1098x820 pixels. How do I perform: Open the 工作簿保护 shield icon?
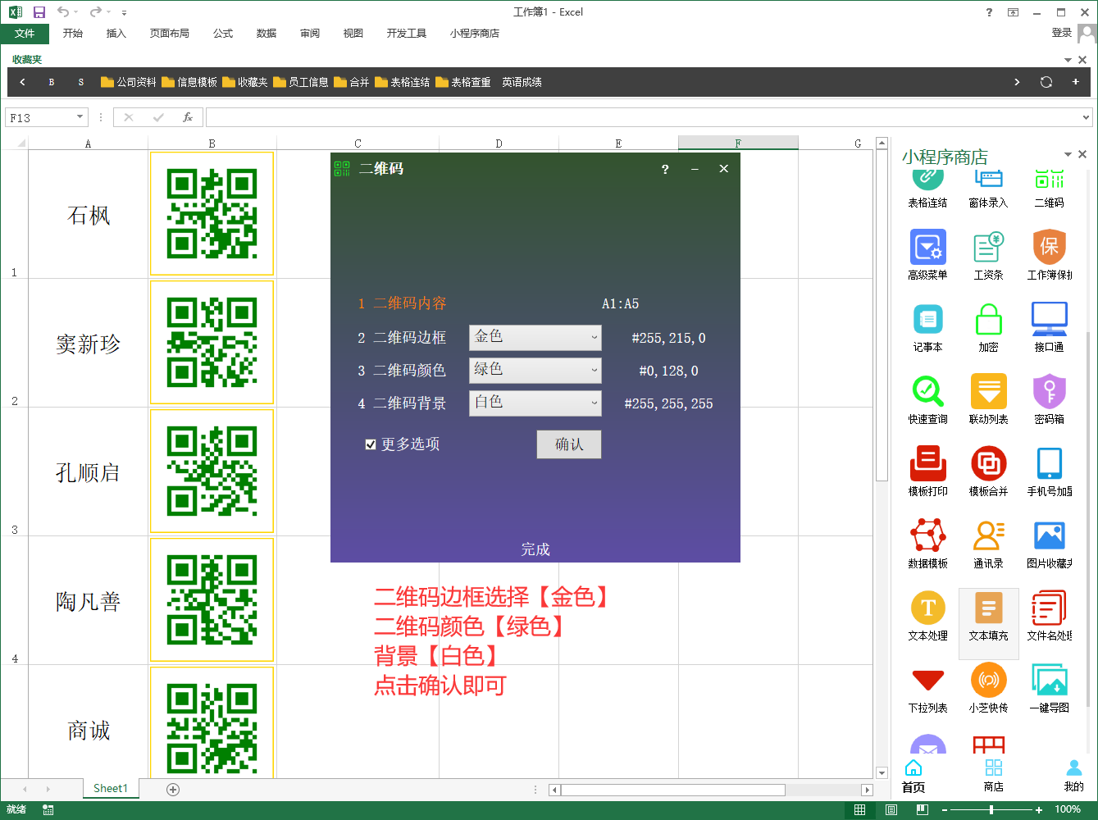point(1049,247)
